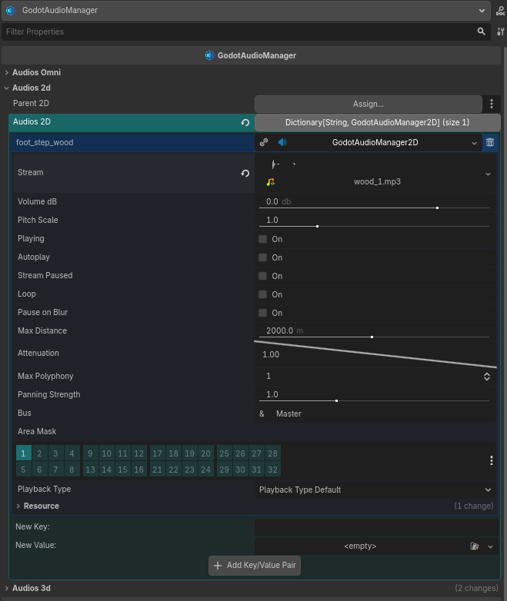507x601 pixels.
Task: Collapse the Dictionary size 1 button
Action: point(377,123)
